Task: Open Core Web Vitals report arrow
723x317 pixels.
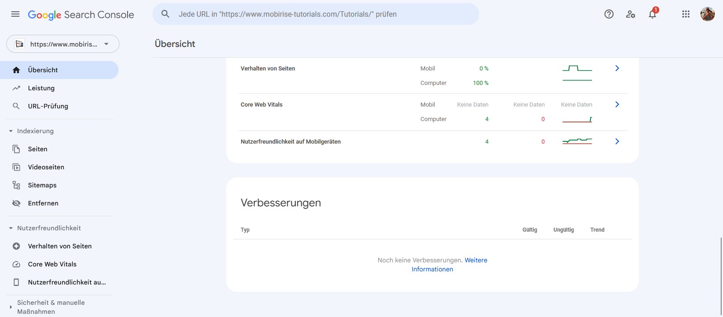Action: click(x=617, y=104)
